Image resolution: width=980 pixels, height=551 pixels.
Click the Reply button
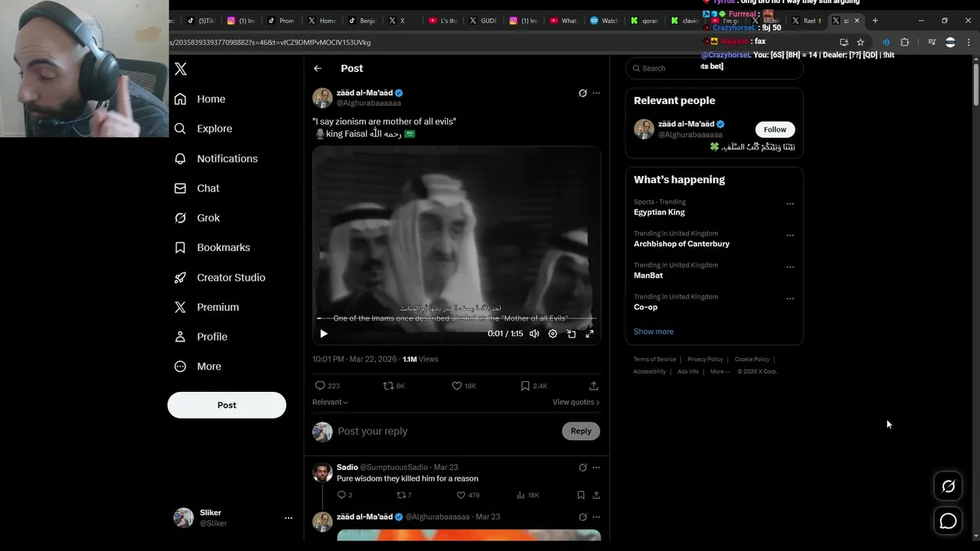pos(581,431)
